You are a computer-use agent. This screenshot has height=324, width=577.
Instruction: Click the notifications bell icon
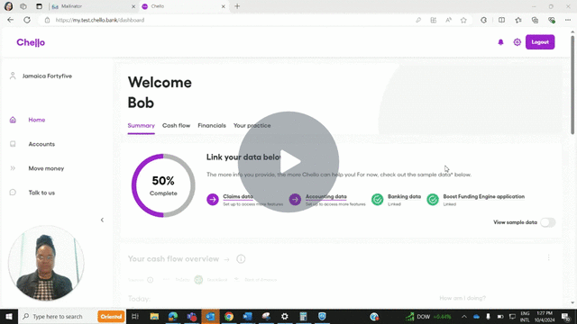500,42
